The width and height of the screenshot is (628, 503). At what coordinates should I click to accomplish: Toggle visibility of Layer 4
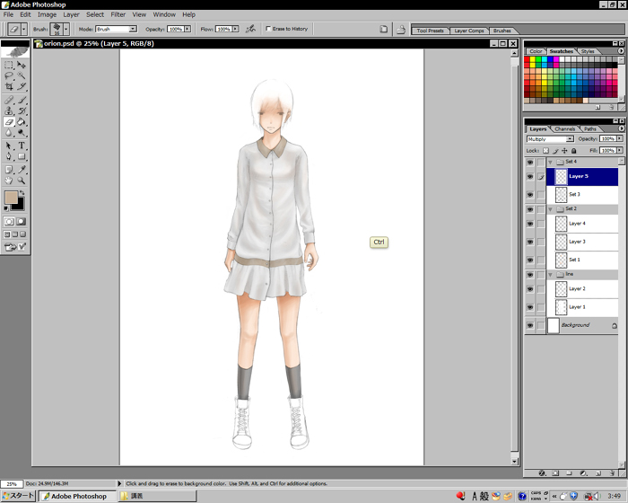click(x=529, y=224)
